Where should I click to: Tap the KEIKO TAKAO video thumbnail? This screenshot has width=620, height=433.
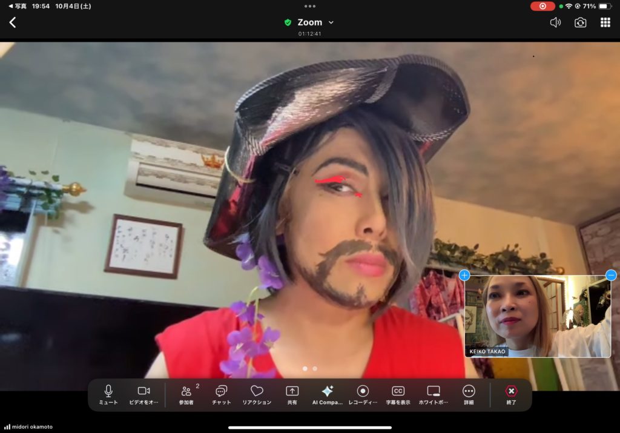[538, 315]
